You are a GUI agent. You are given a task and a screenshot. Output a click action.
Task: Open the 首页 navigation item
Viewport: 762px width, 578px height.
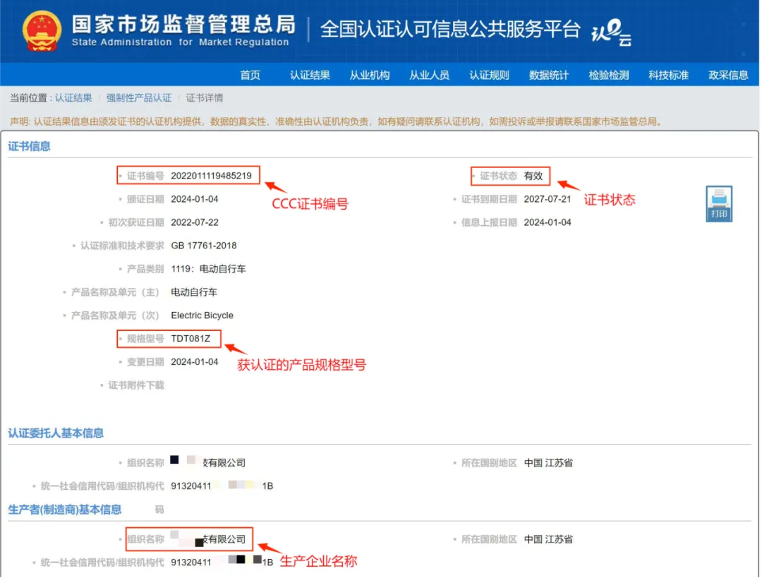point(250,74)
